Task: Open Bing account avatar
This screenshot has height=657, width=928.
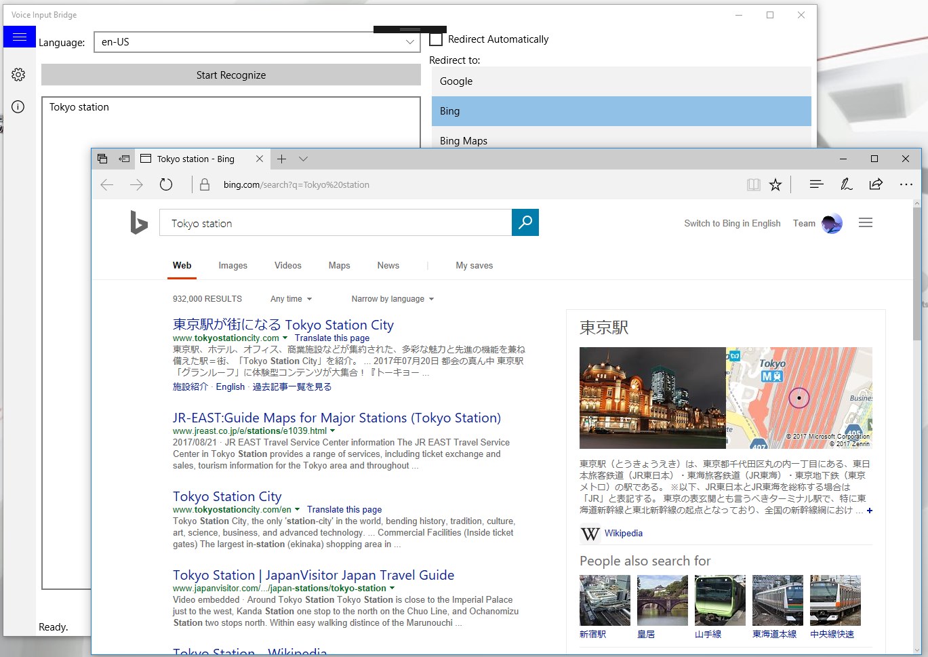Action: click(x=832, y=223)
